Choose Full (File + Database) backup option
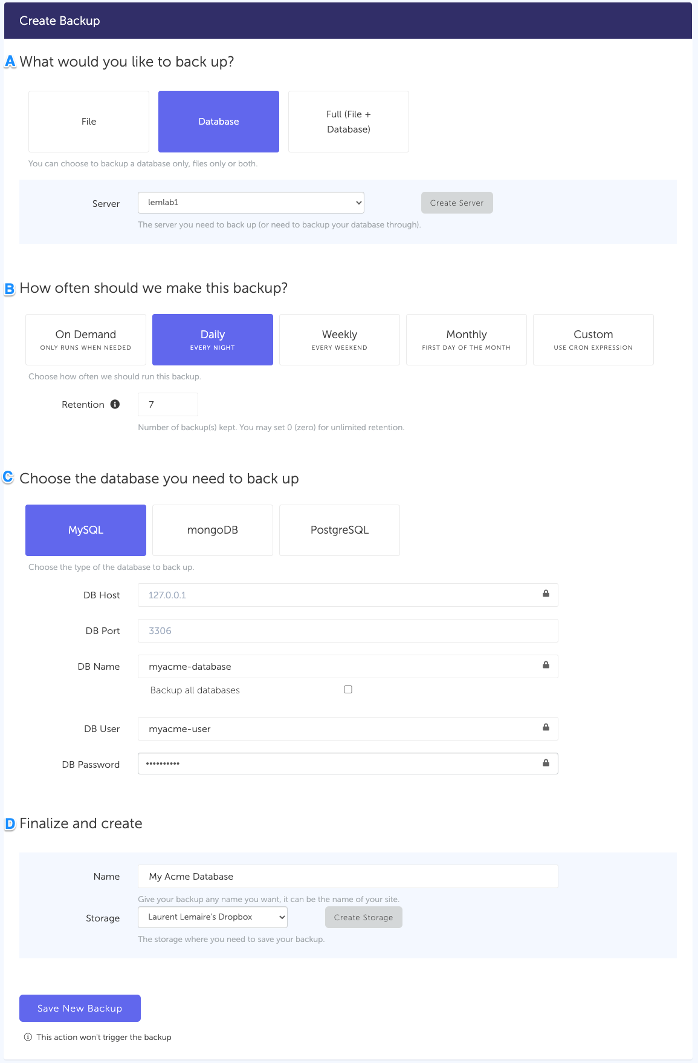 click(349, 122)
